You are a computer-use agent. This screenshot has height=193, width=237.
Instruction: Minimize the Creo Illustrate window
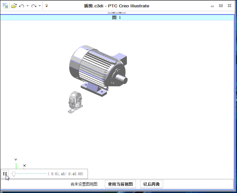212,6
